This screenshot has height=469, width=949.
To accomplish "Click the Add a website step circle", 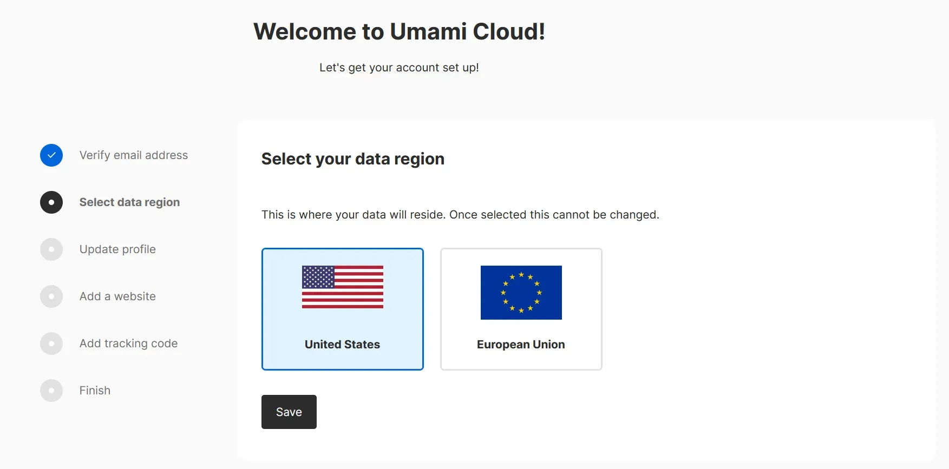I will [x=51, y=296].
